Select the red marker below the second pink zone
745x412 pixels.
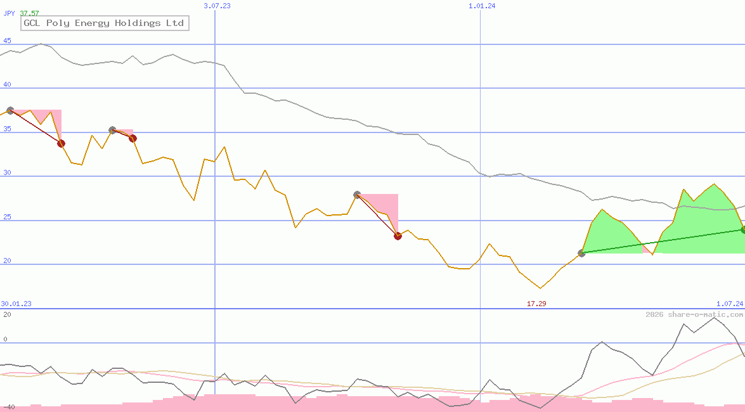click(x=132, y=138)
